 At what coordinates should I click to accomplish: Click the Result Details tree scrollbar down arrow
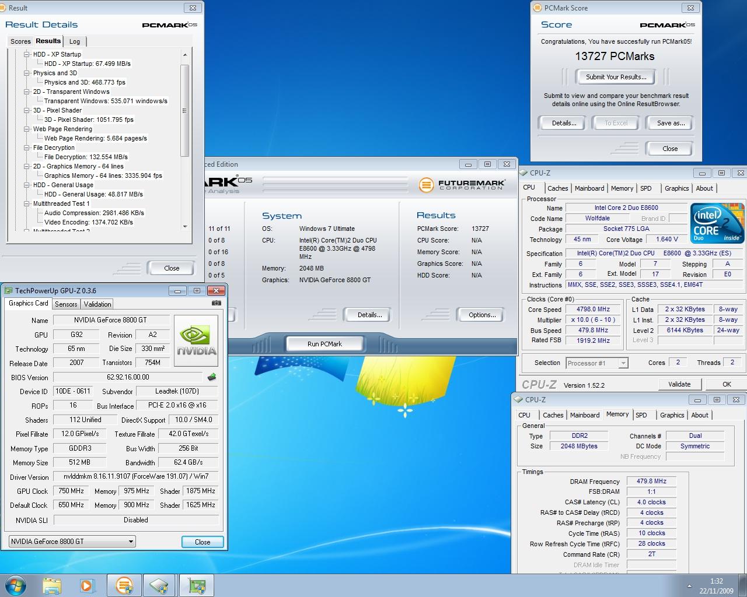[x=185, y=227]
